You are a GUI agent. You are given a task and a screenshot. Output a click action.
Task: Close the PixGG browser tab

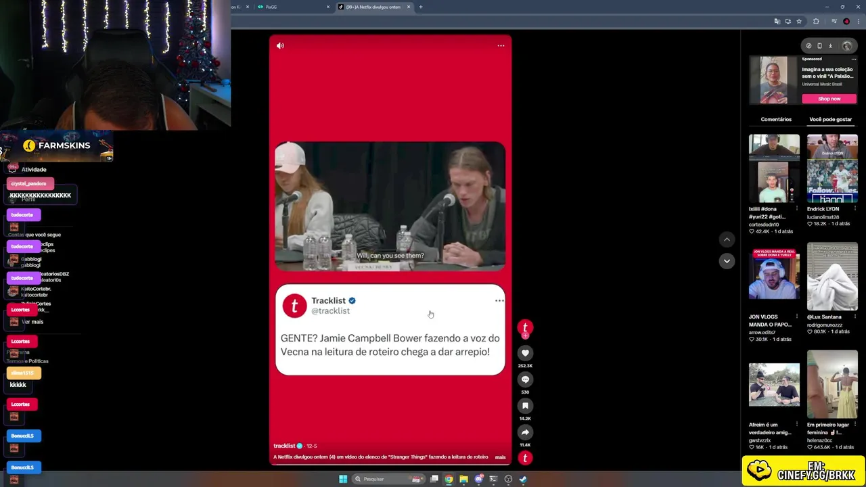click(x=328, y=7)
